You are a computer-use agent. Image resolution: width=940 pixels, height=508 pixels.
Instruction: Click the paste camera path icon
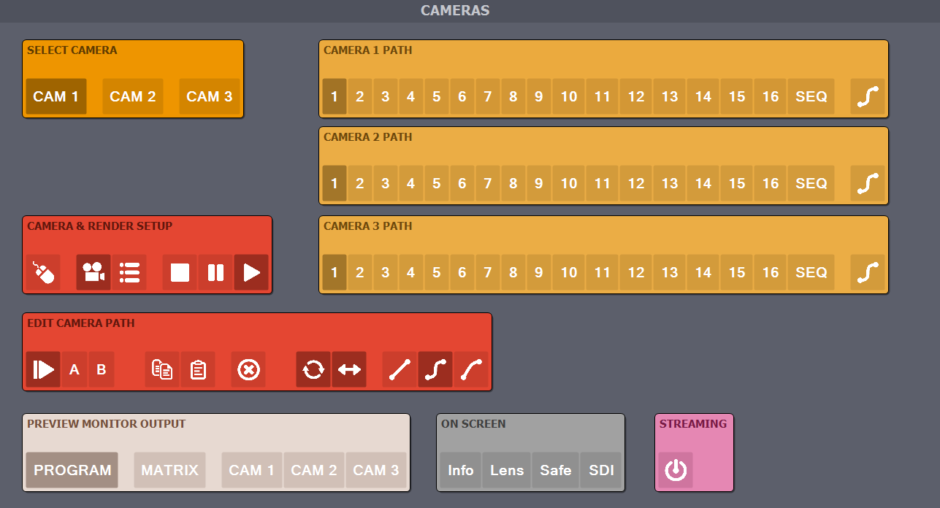pos(198,370)
